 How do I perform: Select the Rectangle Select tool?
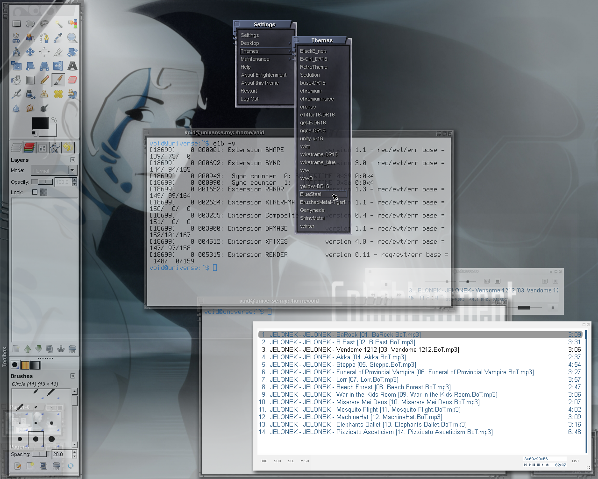pos(16,23)
